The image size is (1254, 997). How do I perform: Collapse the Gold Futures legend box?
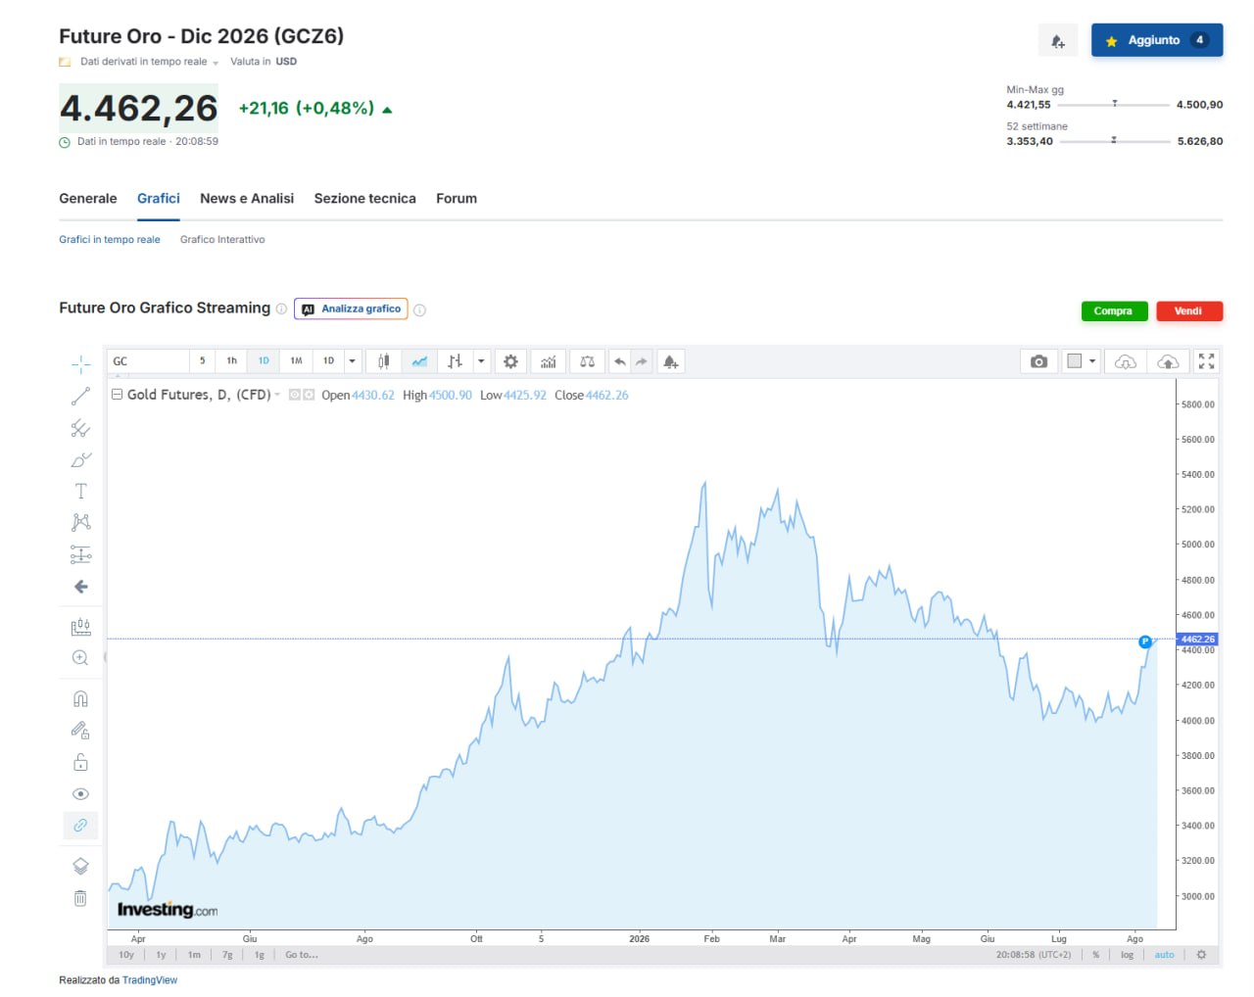point(117,395)
